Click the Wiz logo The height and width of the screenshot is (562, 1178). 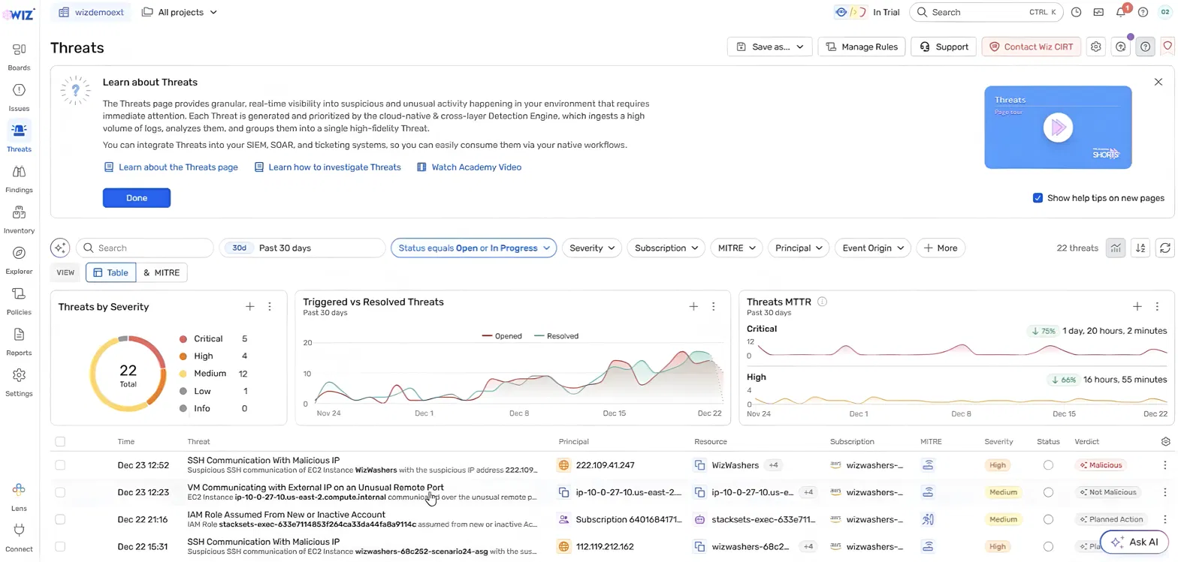tap(19, 13)
